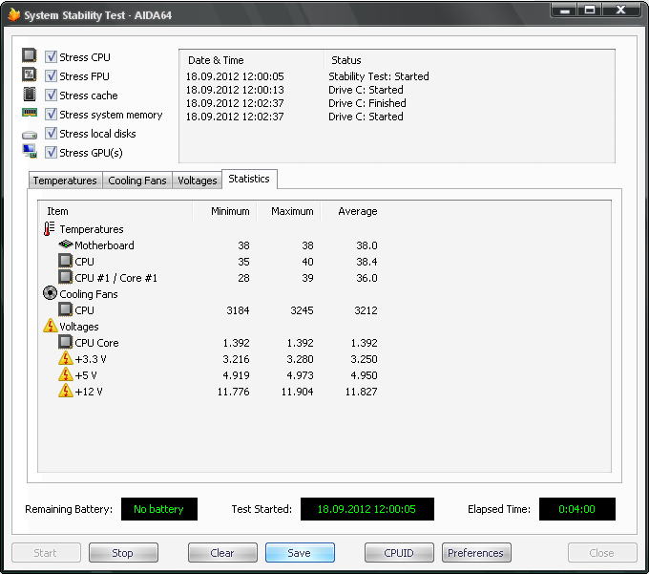Toggle the Stress cache checkbox
The image size is (649, 574).
click(51, 95)
